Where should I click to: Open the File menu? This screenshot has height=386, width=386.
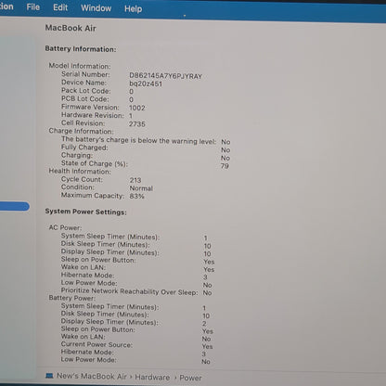pos(33,7)
